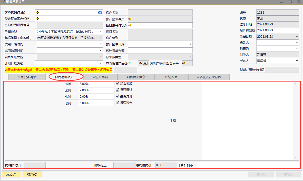303x181 pixels.
Task: Click the arrow icon for 查看报备产品类型
Action: [140, 63]
